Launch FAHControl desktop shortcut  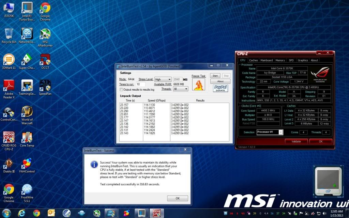point(27,165)
